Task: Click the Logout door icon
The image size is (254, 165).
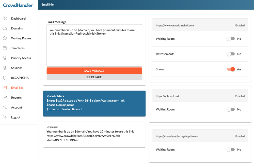Action: (x=5, y=117)
